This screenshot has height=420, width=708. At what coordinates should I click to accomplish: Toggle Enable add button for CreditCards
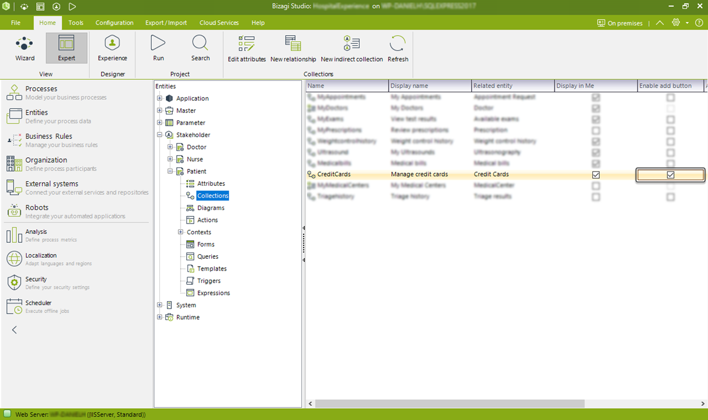coord(671,175)
